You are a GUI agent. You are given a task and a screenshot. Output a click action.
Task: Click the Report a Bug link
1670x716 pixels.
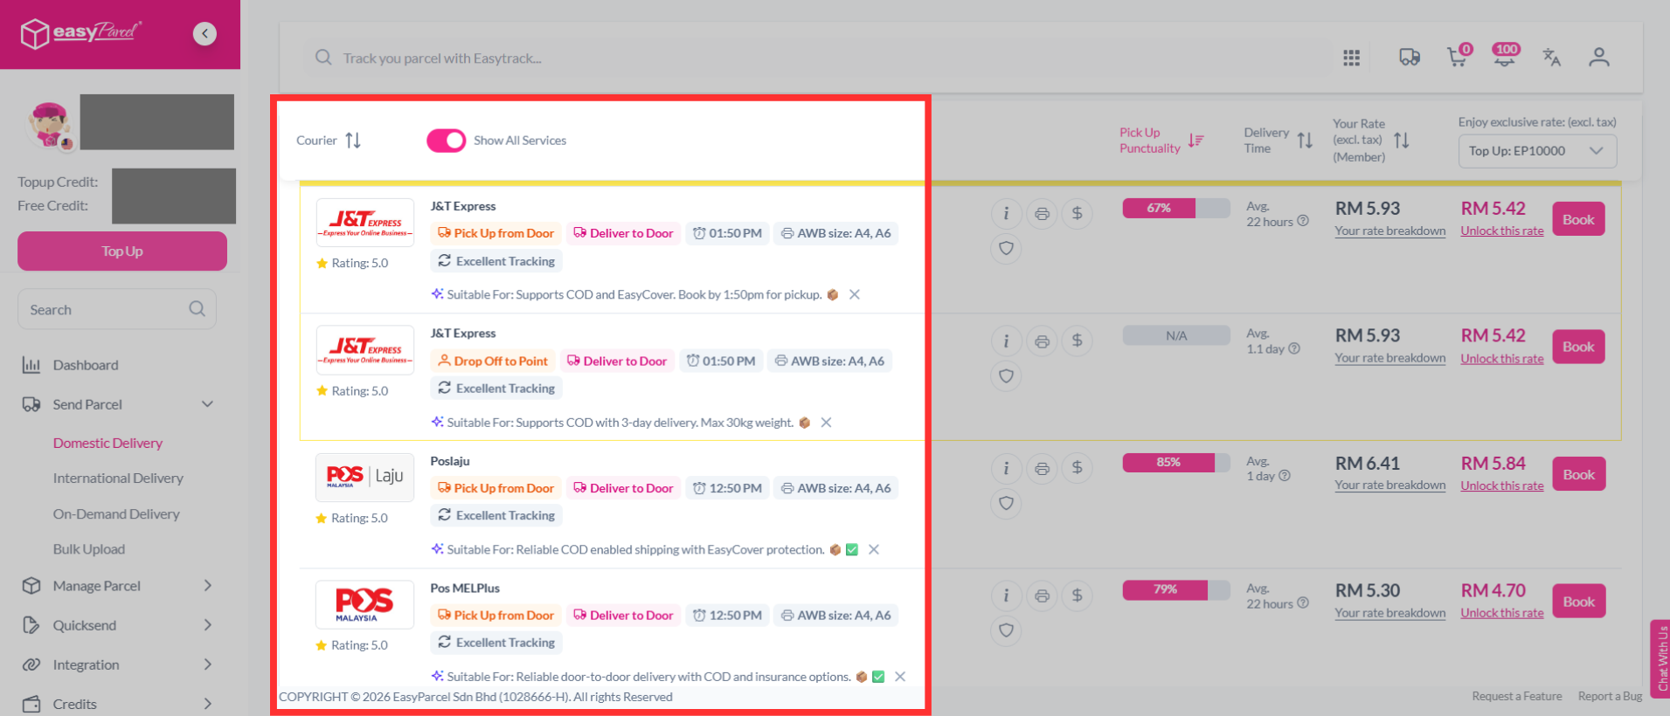(x=1610, y=696)
